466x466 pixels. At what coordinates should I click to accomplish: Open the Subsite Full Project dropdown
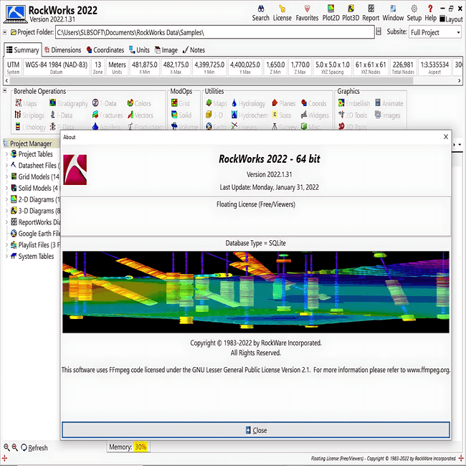coord(435,32)
